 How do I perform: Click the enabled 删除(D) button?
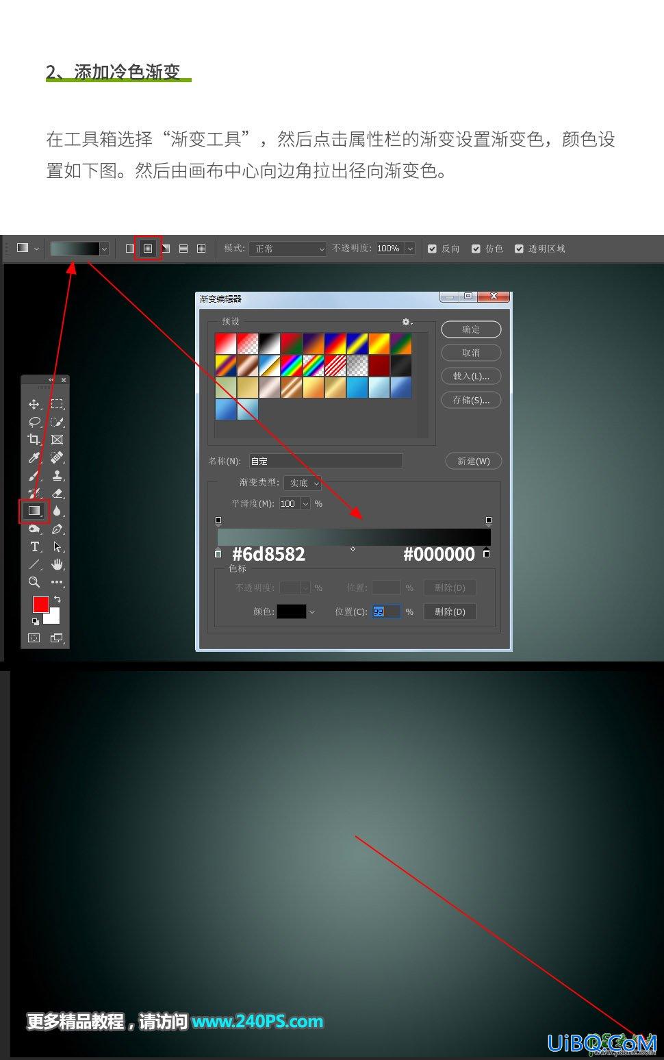point(450,611)
